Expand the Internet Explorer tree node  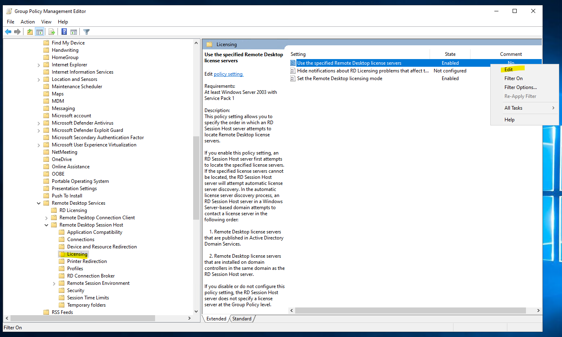pos(39,65)
